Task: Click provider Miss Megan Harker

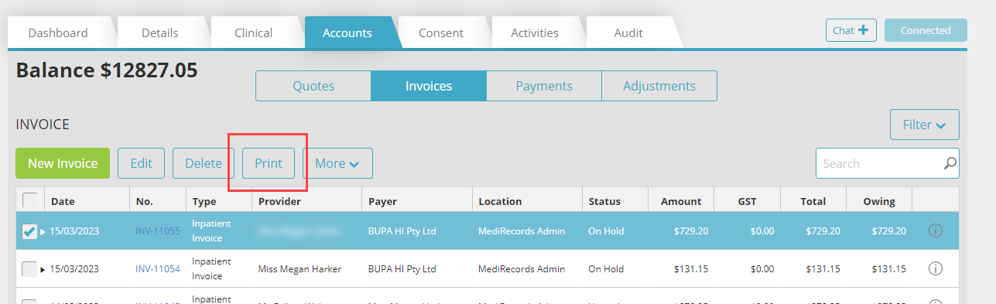Action: click(x=299, y=269)
